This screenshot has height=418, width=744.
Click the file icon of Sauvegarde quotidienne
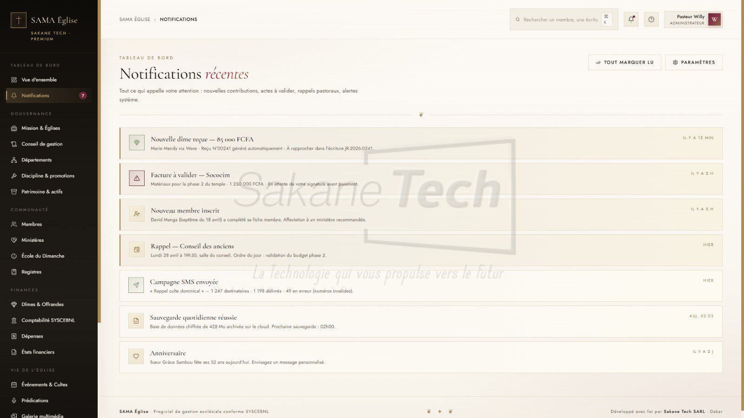136,321
